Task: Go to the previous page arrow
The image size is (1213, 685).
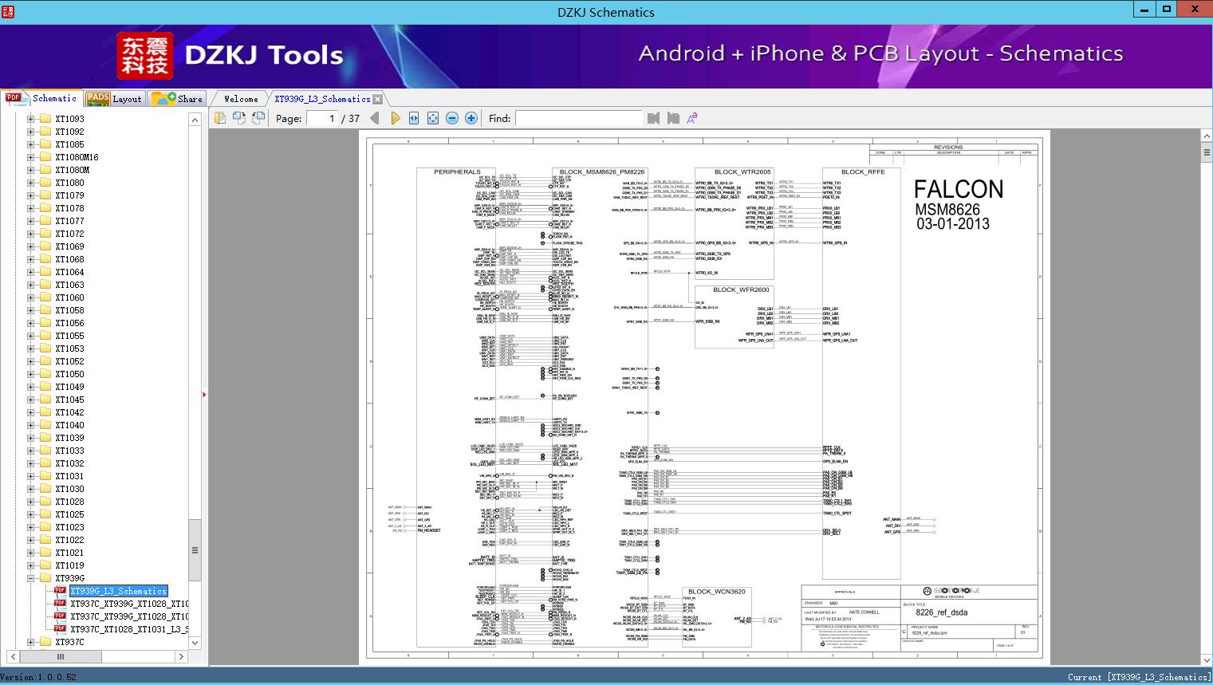Action: (375, 118)
